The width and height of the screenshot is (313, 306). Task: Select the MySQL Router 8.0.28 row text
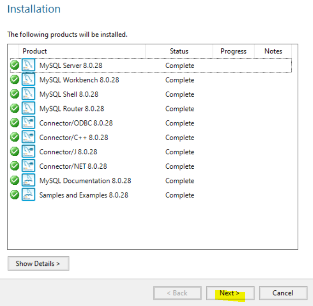coord(72,109)
